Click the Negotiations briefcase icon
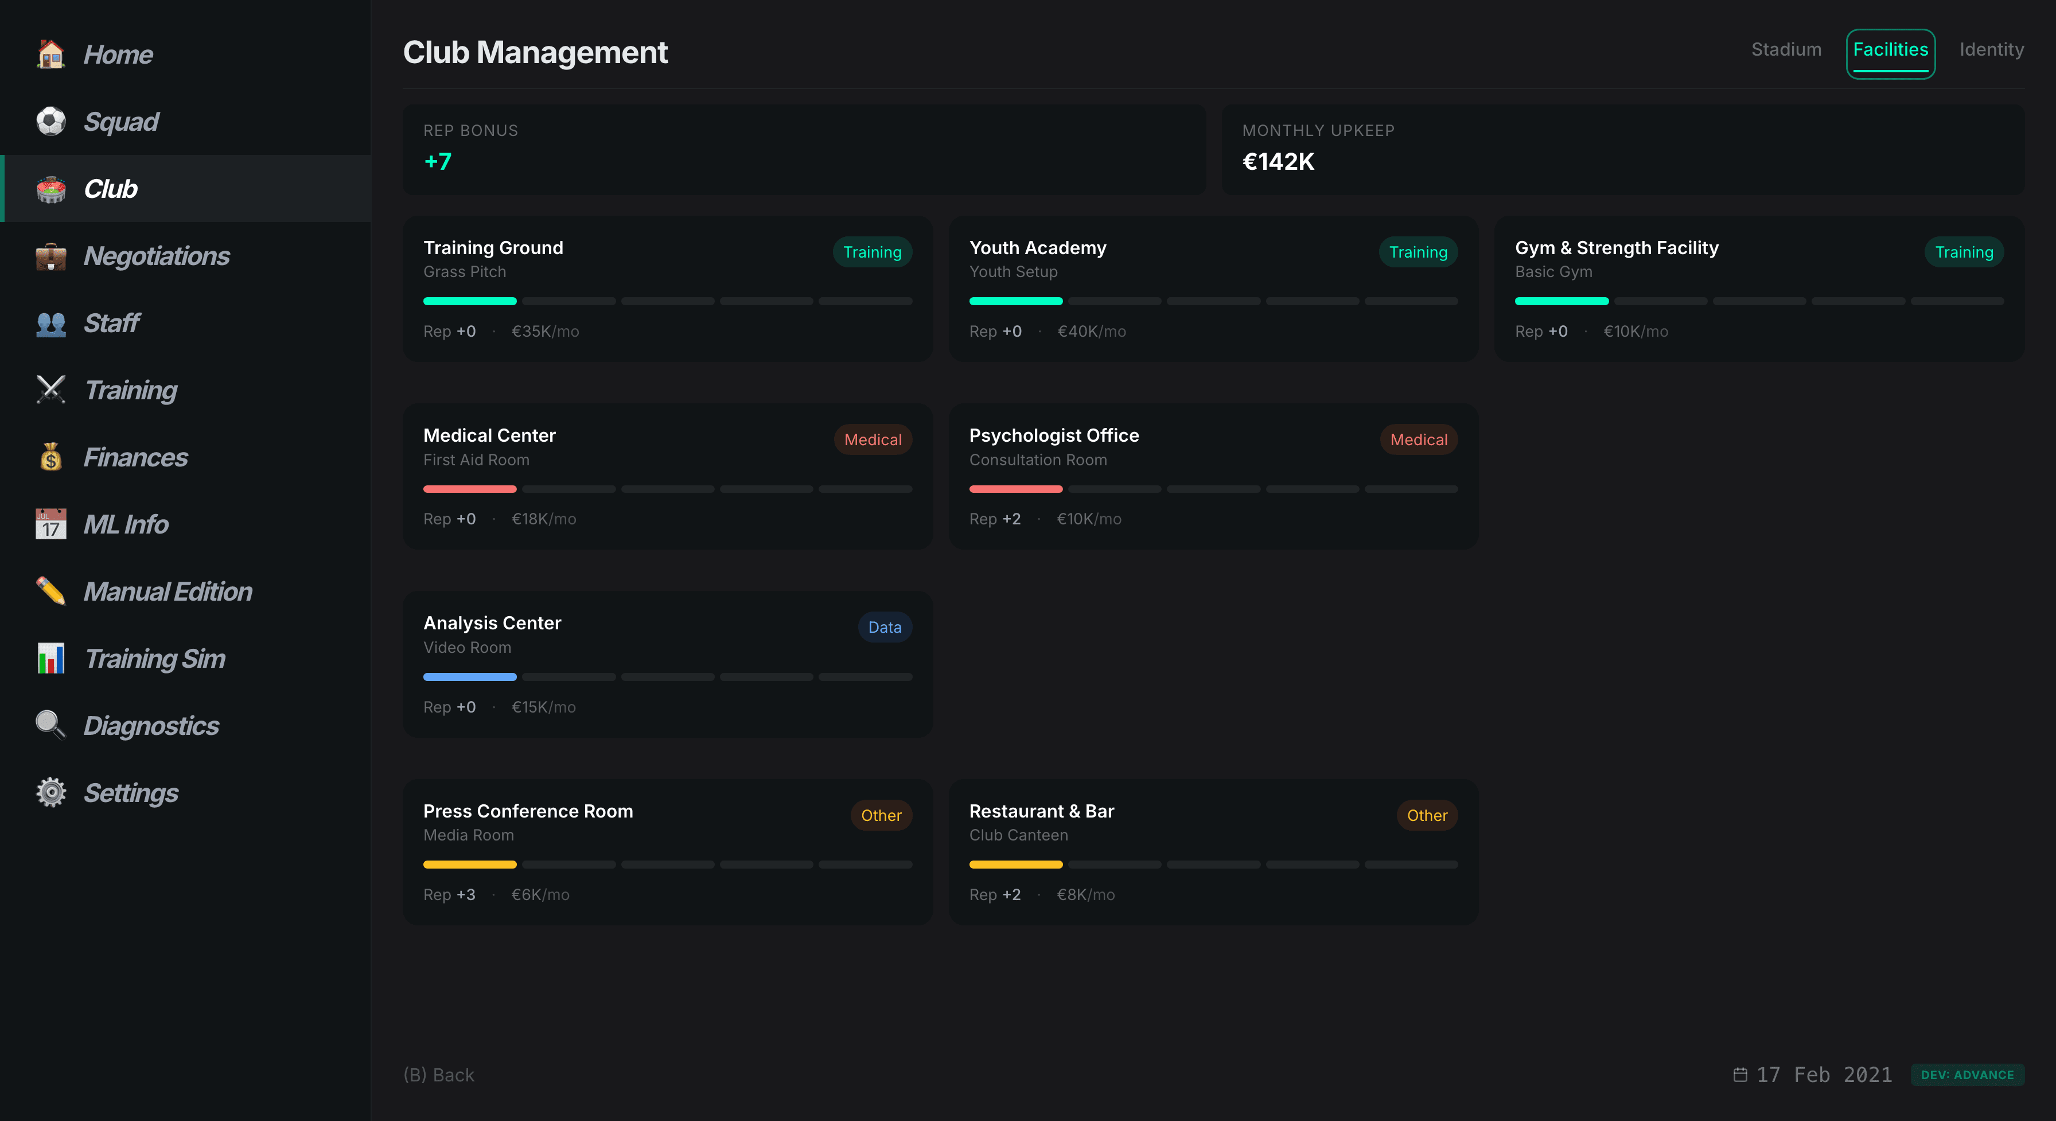Viewport: 2056px width, 1121px height. click(x=51, y=255)
